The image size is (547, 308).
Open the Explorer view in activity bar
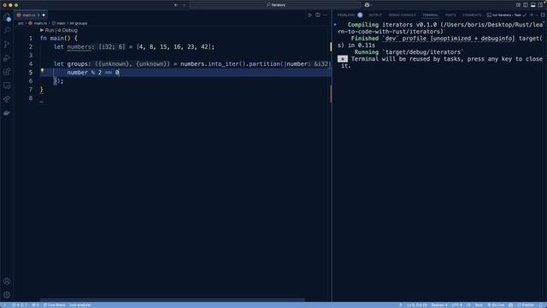point(7,17)
